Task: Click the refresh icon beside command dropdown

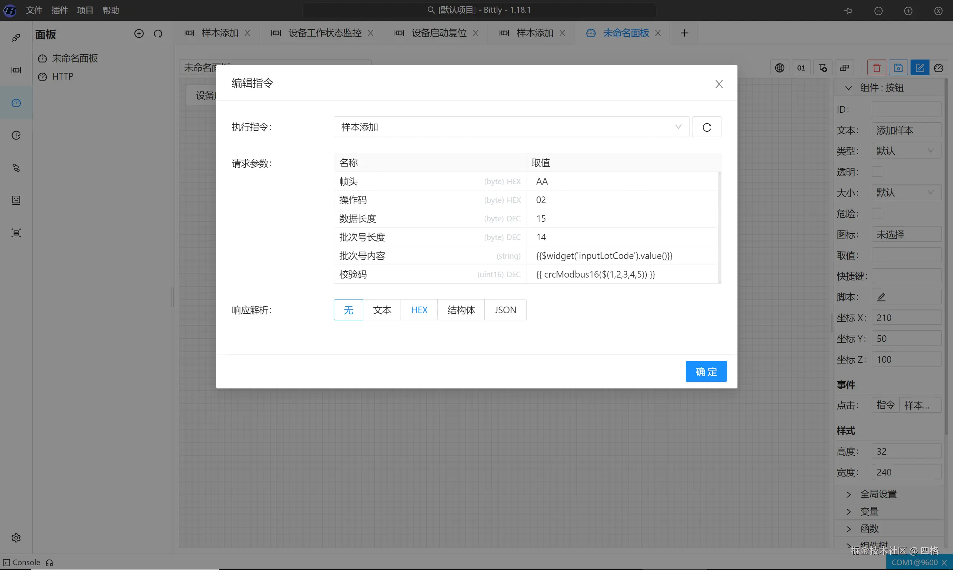Action: coord(706,127)
